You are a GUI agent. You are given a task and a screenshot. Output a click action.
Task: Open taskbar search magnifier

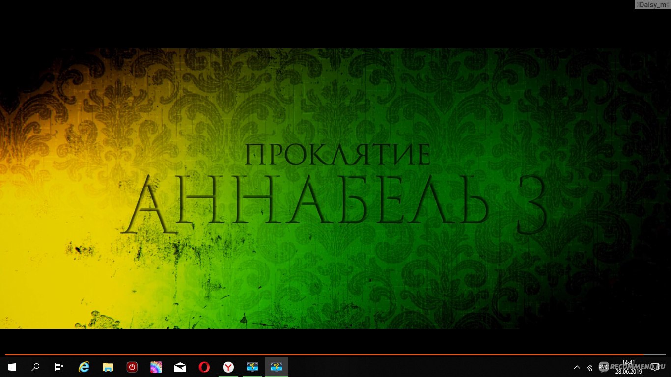coord(35,367)
